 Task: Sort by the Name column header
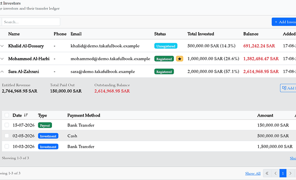(x=14, y=34)
